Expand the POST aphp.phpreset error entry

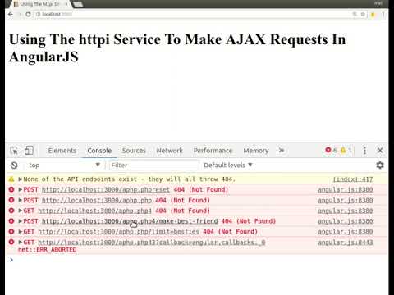(x=20, y=189)
